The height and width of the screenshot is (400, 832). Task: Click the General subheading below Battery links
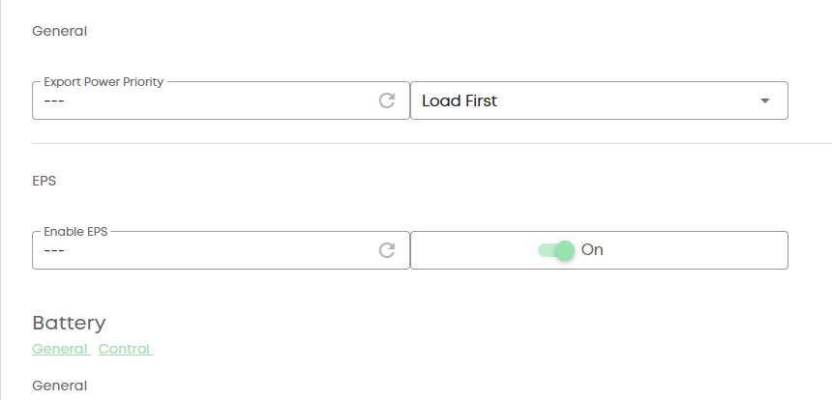pos(59,386)
